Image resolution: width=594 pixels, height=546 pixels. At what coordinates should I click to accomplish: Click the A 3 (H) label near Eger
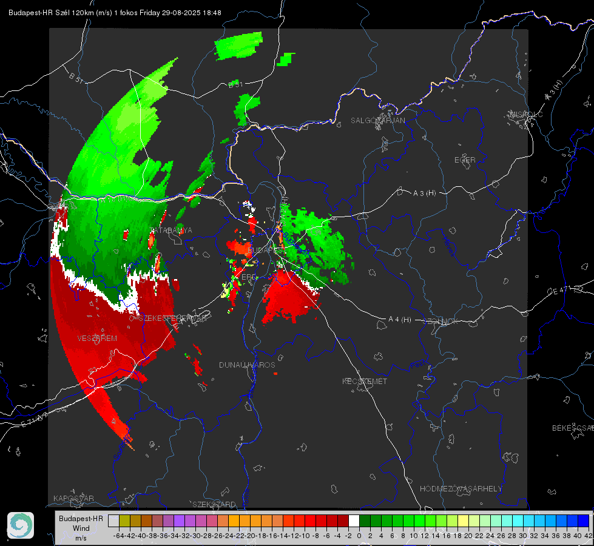tap(424, 193)
